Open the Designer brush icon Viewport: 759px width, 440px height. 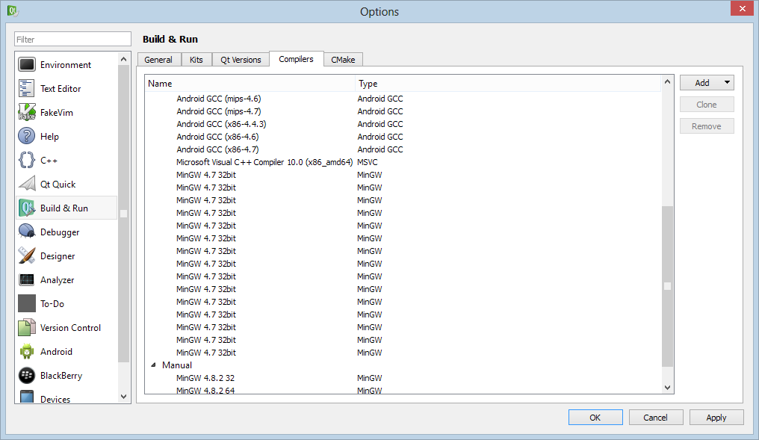pyautogui.click(x=27, y=256)
